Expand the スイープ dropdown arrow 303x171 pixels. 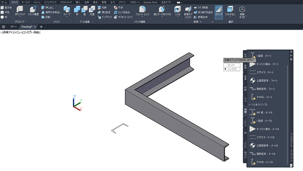tap(67, 17)
